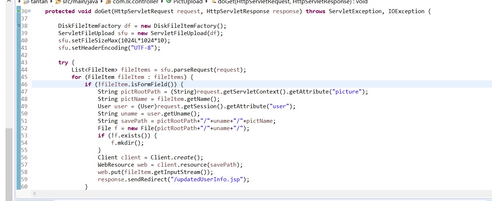Click the left arrow of horizontal scrollbar
Image resolution: width=492 pixels, height=201 pixels.
point(35,193)
